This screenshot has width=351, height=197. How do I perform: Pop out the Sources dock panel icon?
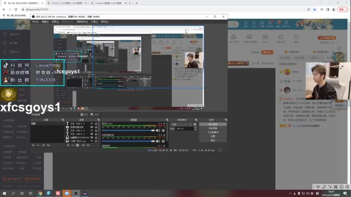pyautogui.click(x=98, y=120)
